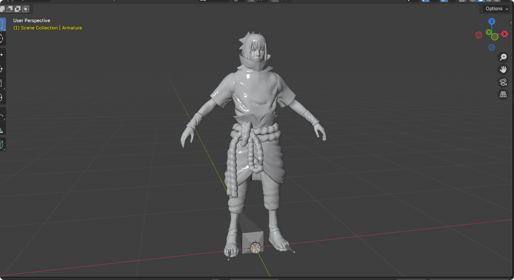Click the 'Scene Collection' text
Image resolution: width=514 pixels, height=280 pixels.
(x=39, y=28)
